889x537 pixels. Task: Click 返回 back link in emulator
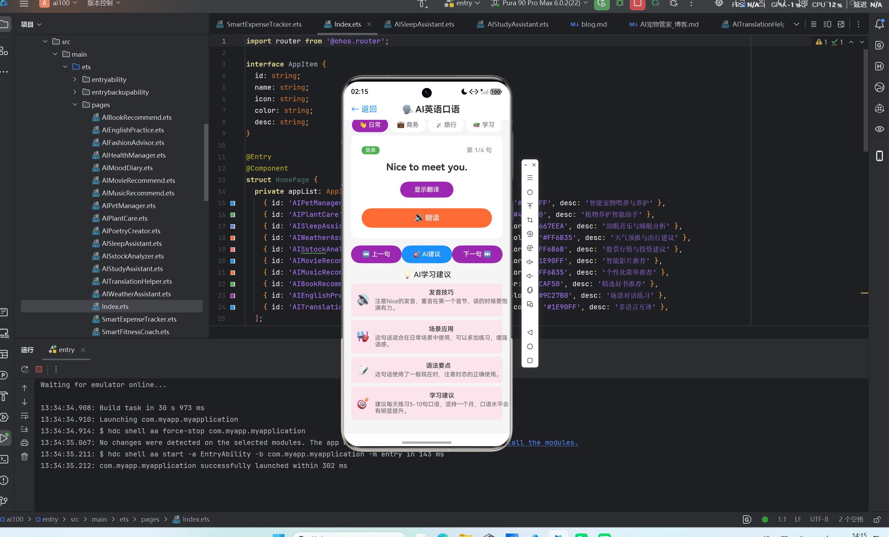pyautogui.click(x=364, y=109)
